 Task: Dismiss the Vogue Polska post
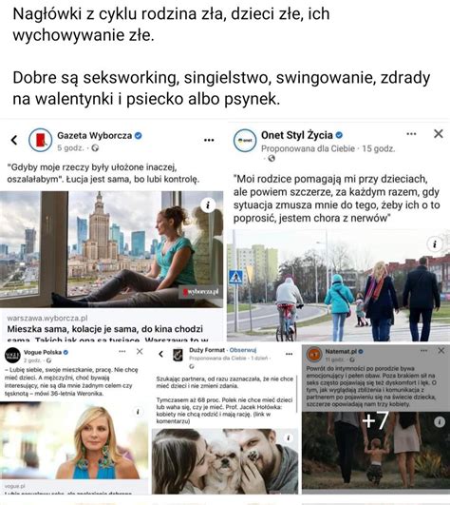click(140, 351)
